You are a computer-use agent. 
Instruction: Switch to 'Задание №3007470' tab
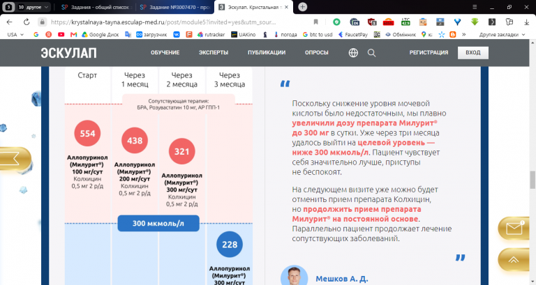pos(174,7)
